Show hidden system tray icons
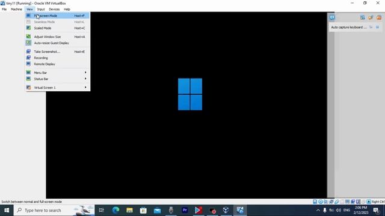Screen dimensions: 385x216 tap(318, 210)
